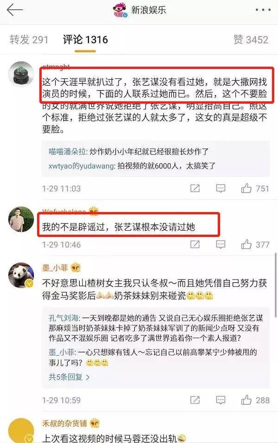Reply to the comment dated 1-29 11:03

(x=221, y=188)
